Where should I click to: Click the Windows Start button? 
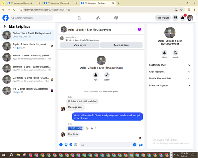click(x=4, y=155)
